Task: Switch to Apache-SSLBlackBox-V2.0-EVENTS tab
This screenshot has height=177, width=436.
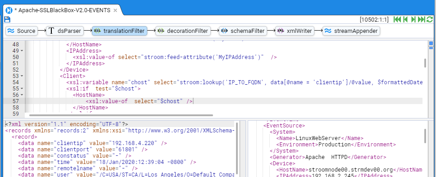Action: 62,10
